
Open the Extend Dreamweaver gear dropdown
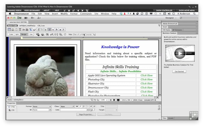pos(32,18)
